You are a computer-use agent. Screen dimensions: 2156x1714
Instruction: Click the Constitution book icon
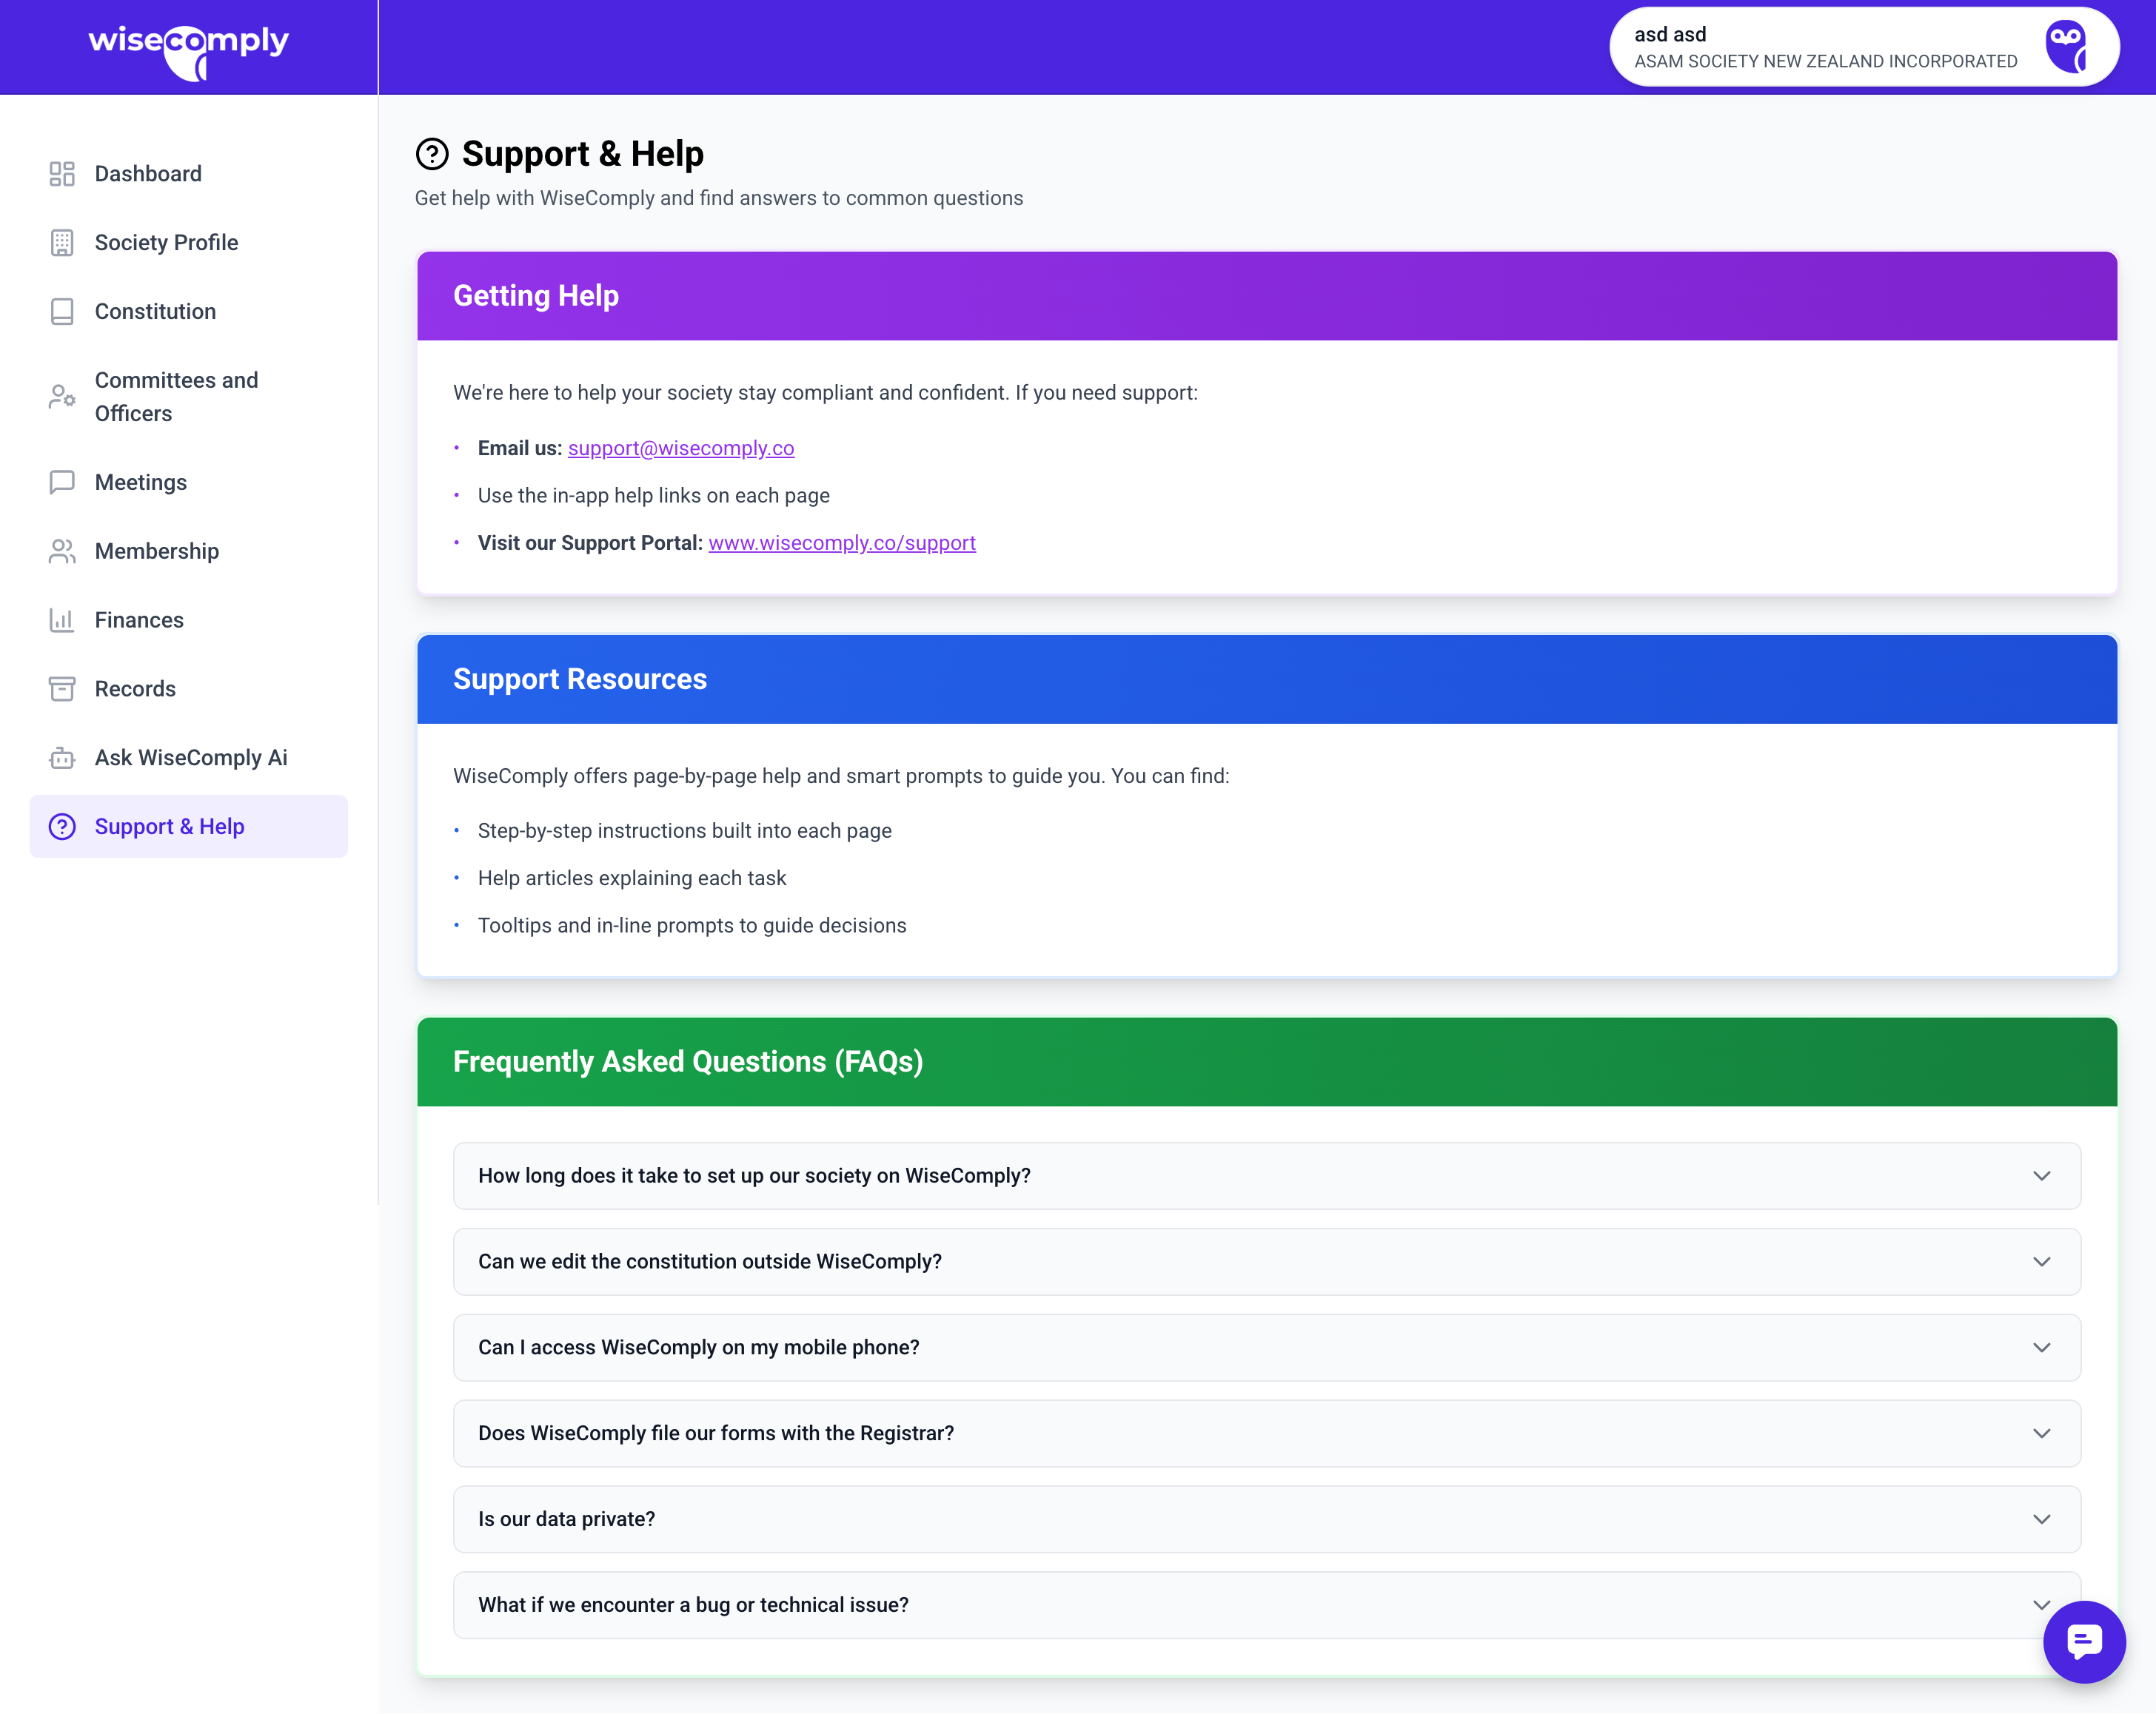click(62, 312)
